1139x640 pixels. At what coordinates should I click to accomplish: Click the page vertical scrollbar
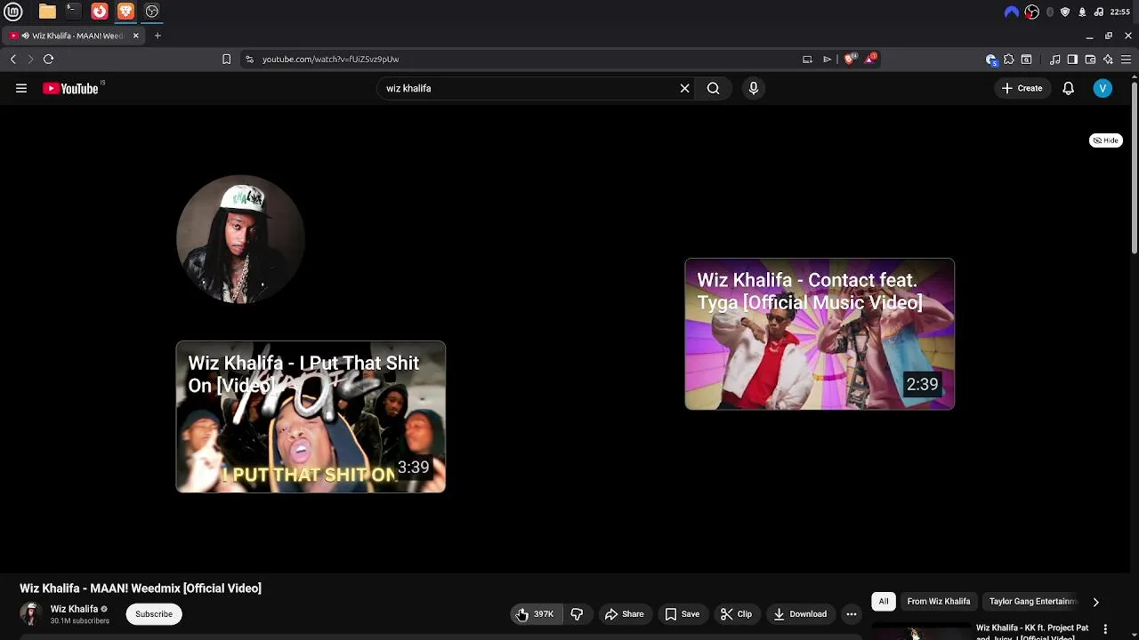click(x=1135, y=169)
